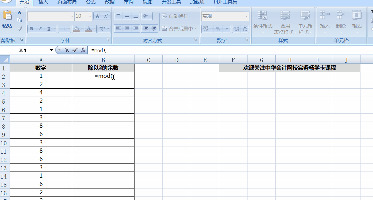Confirm formula with the checkmark icon
Screen dimensions: 373x200
[x=75, y=50]
